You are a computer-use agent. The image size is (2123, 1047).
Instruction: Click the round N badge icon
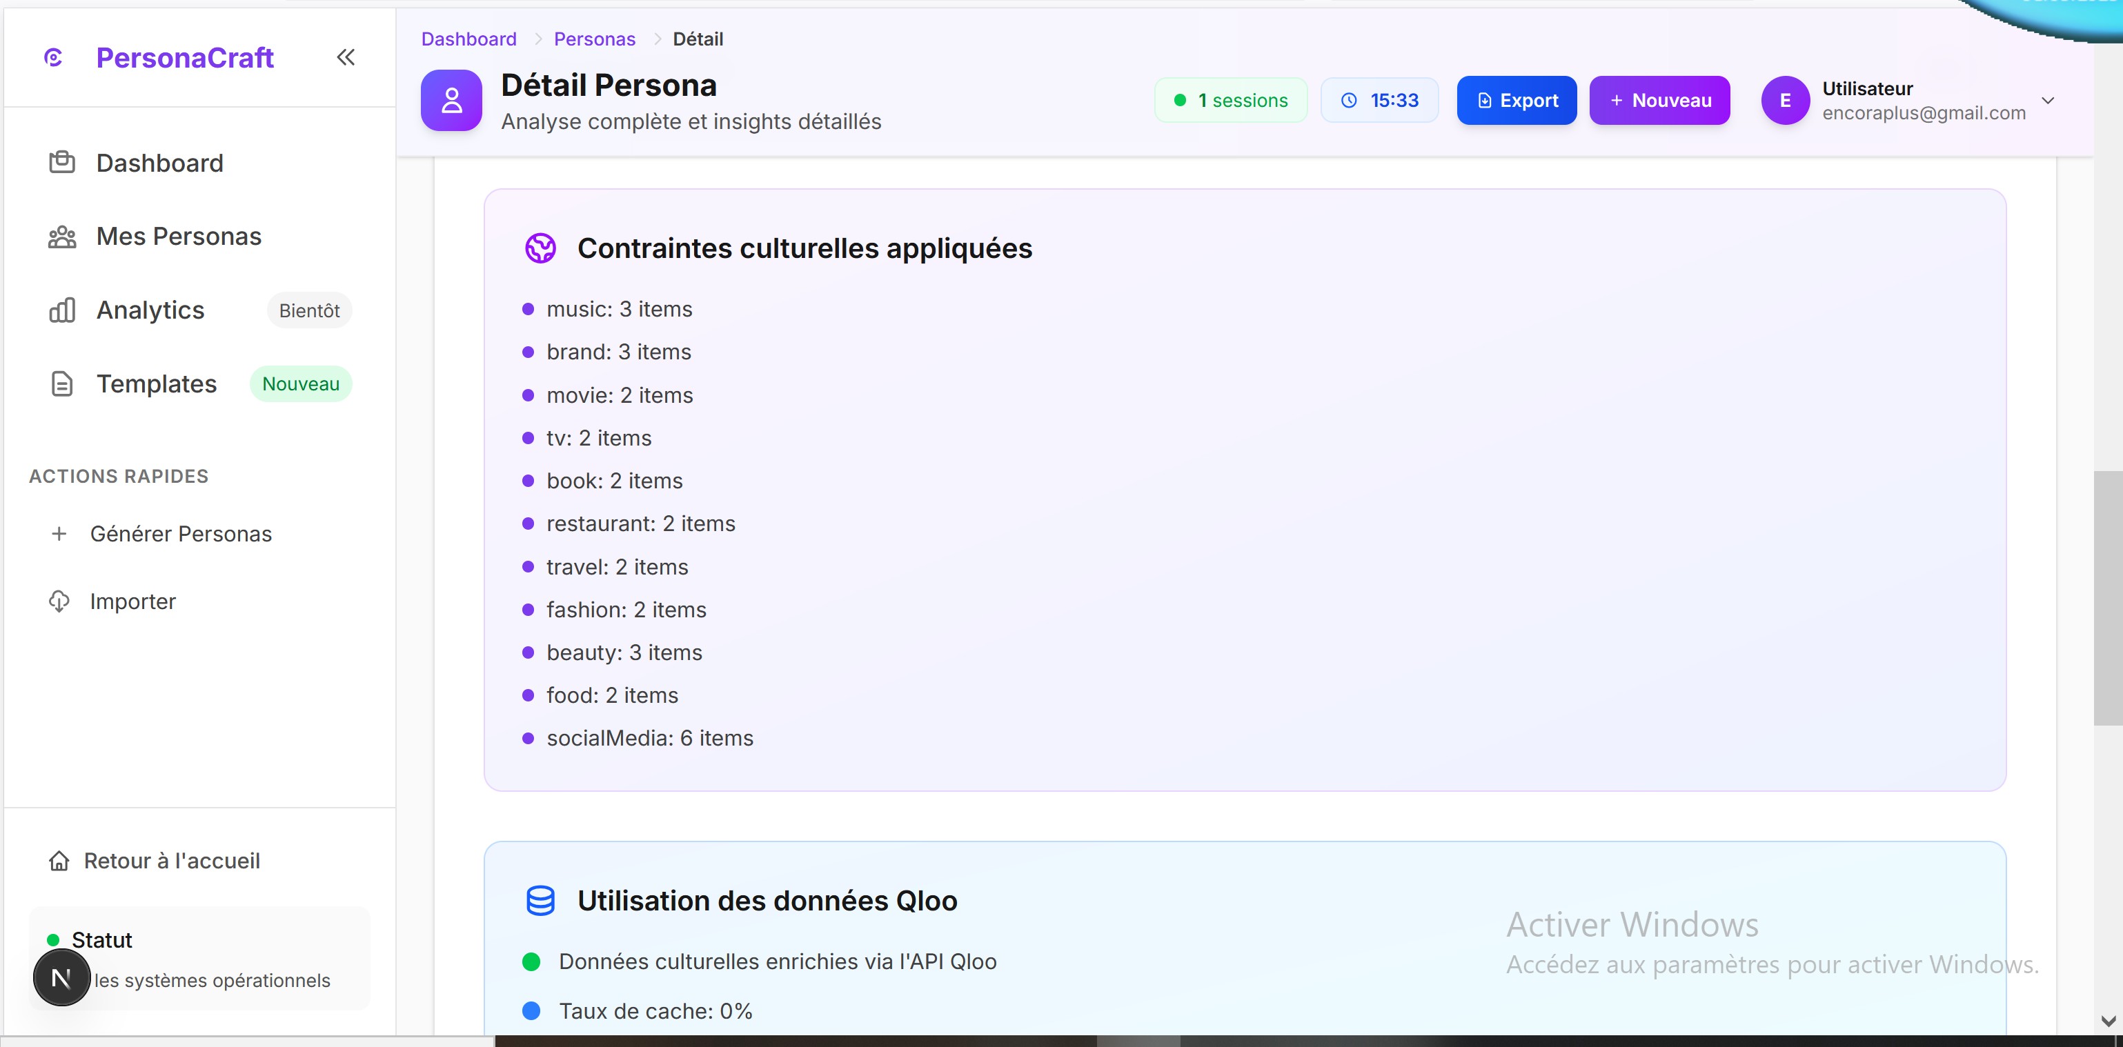[x=61, y=978]
